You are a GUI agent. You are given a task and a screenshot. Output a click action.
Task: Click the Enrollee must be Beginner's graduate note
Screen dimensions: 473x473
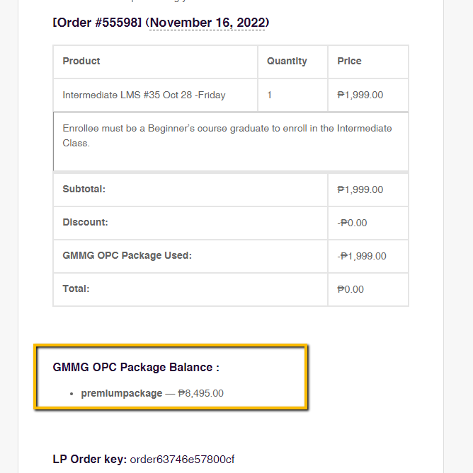(x=227, y=135)
